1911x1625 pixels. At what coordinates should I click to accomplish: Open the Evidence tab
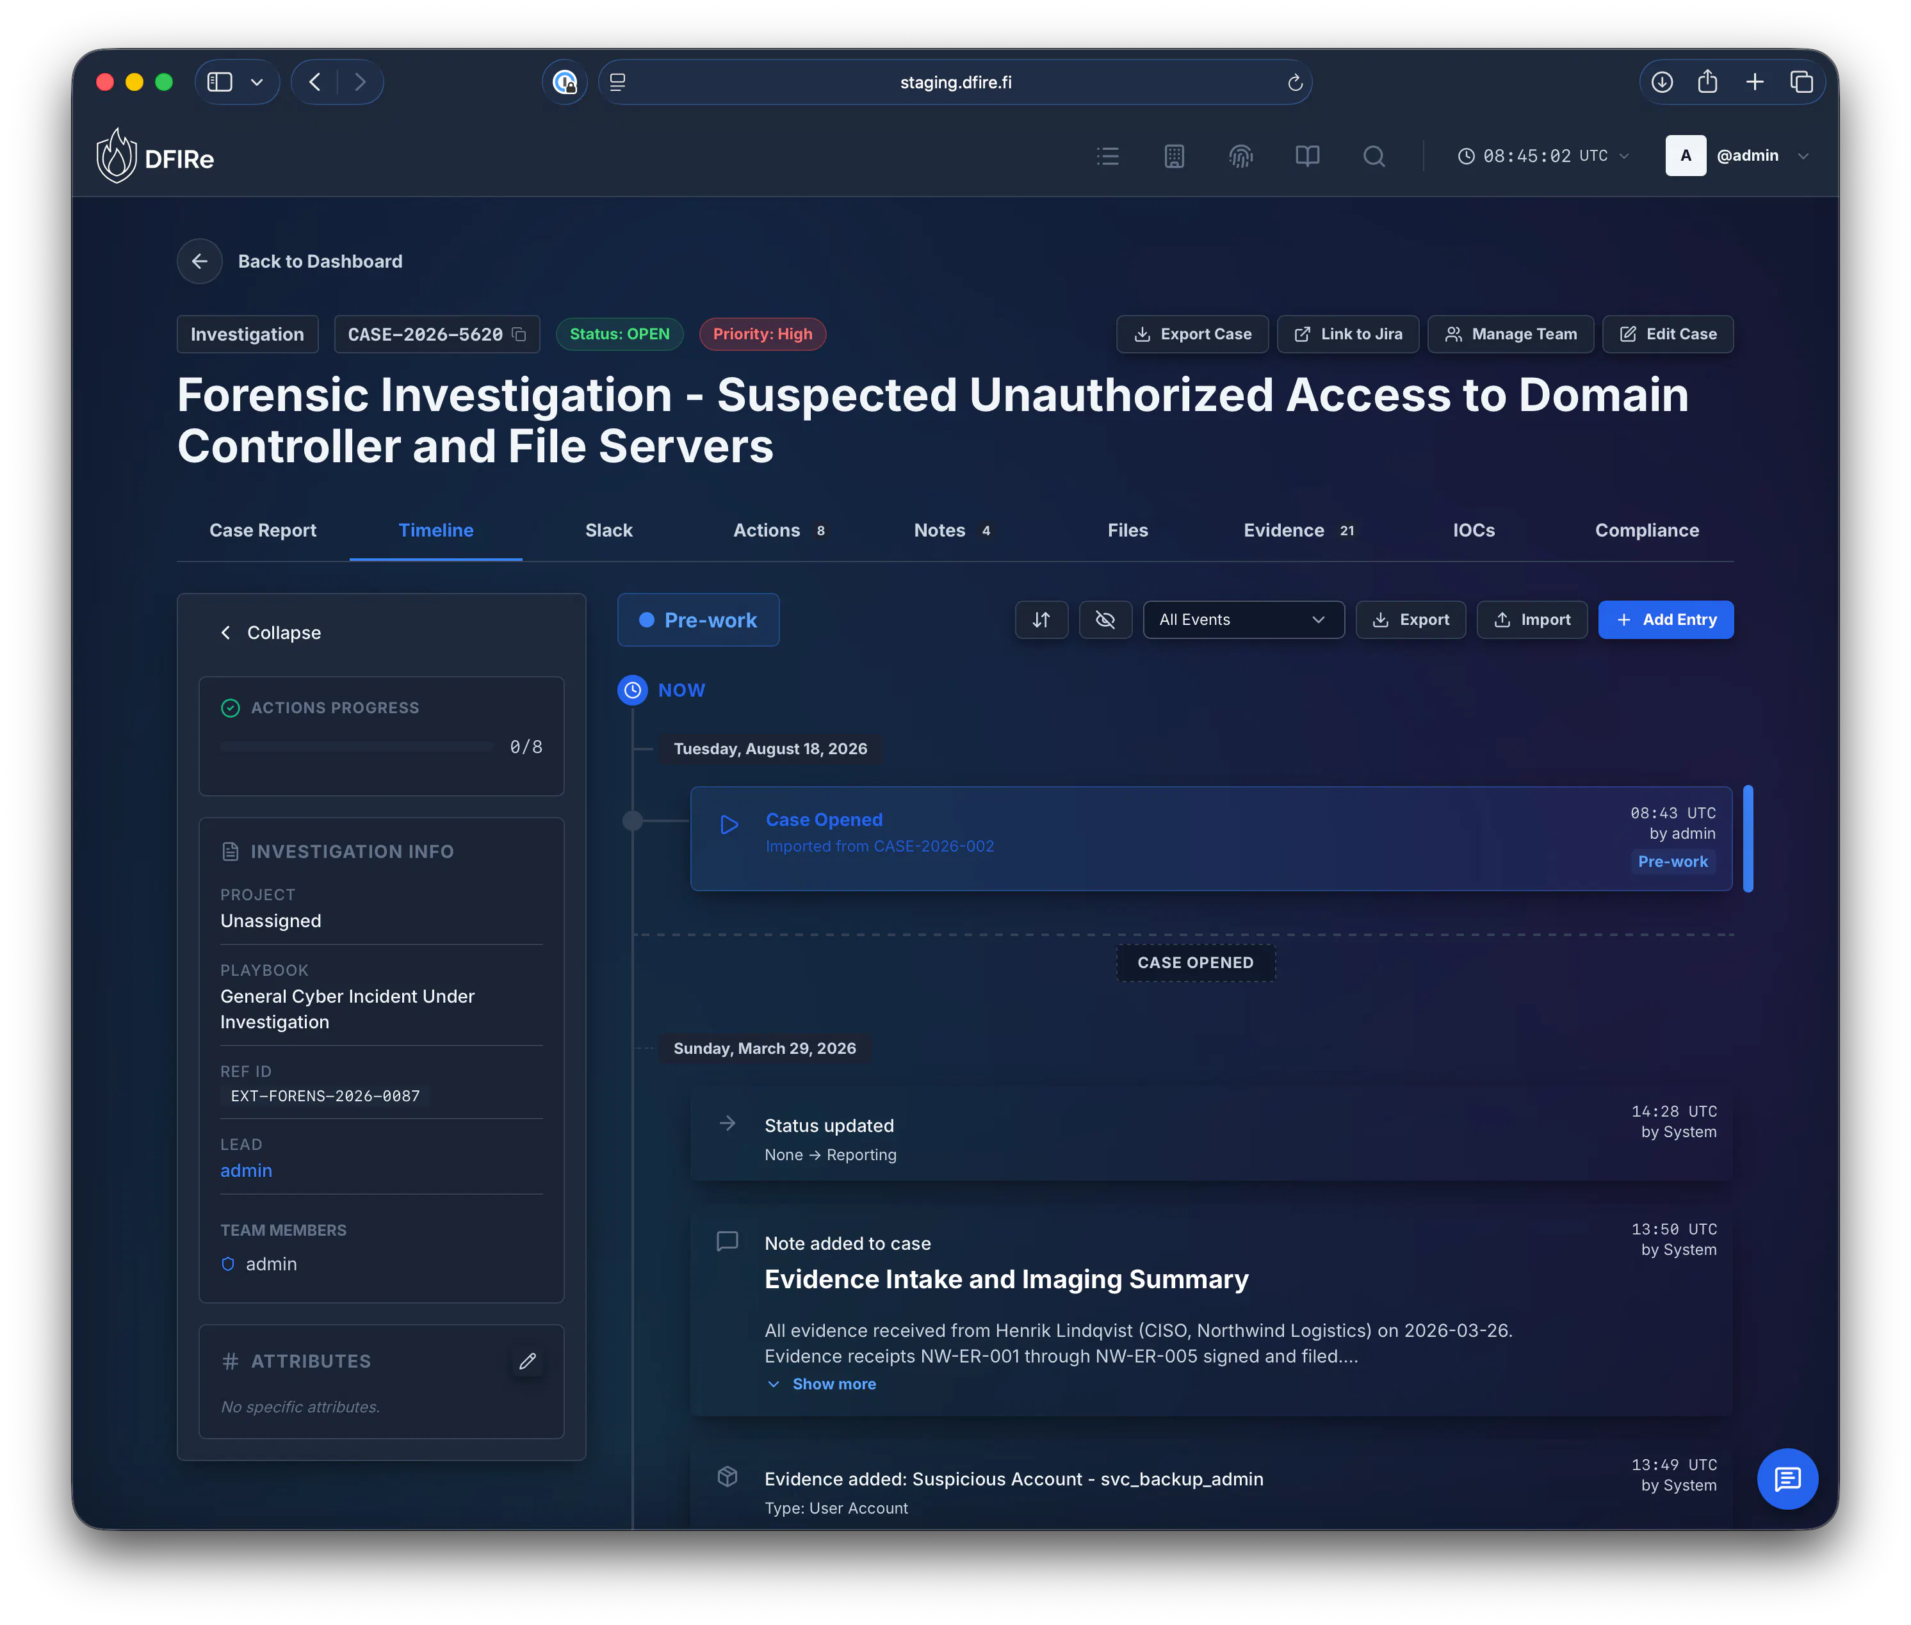(1300, 531)
